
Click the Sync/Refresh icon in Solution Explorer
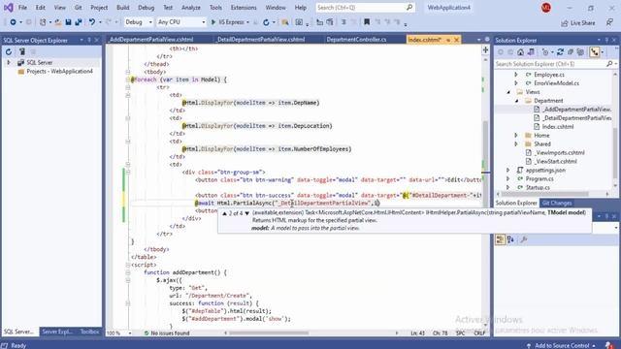point(560,52)
